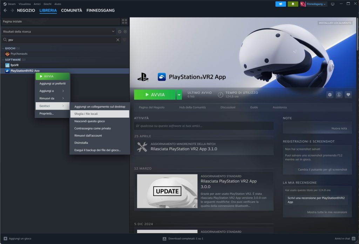
Task: Click the heart favorite icon
Action: point(348,95)
